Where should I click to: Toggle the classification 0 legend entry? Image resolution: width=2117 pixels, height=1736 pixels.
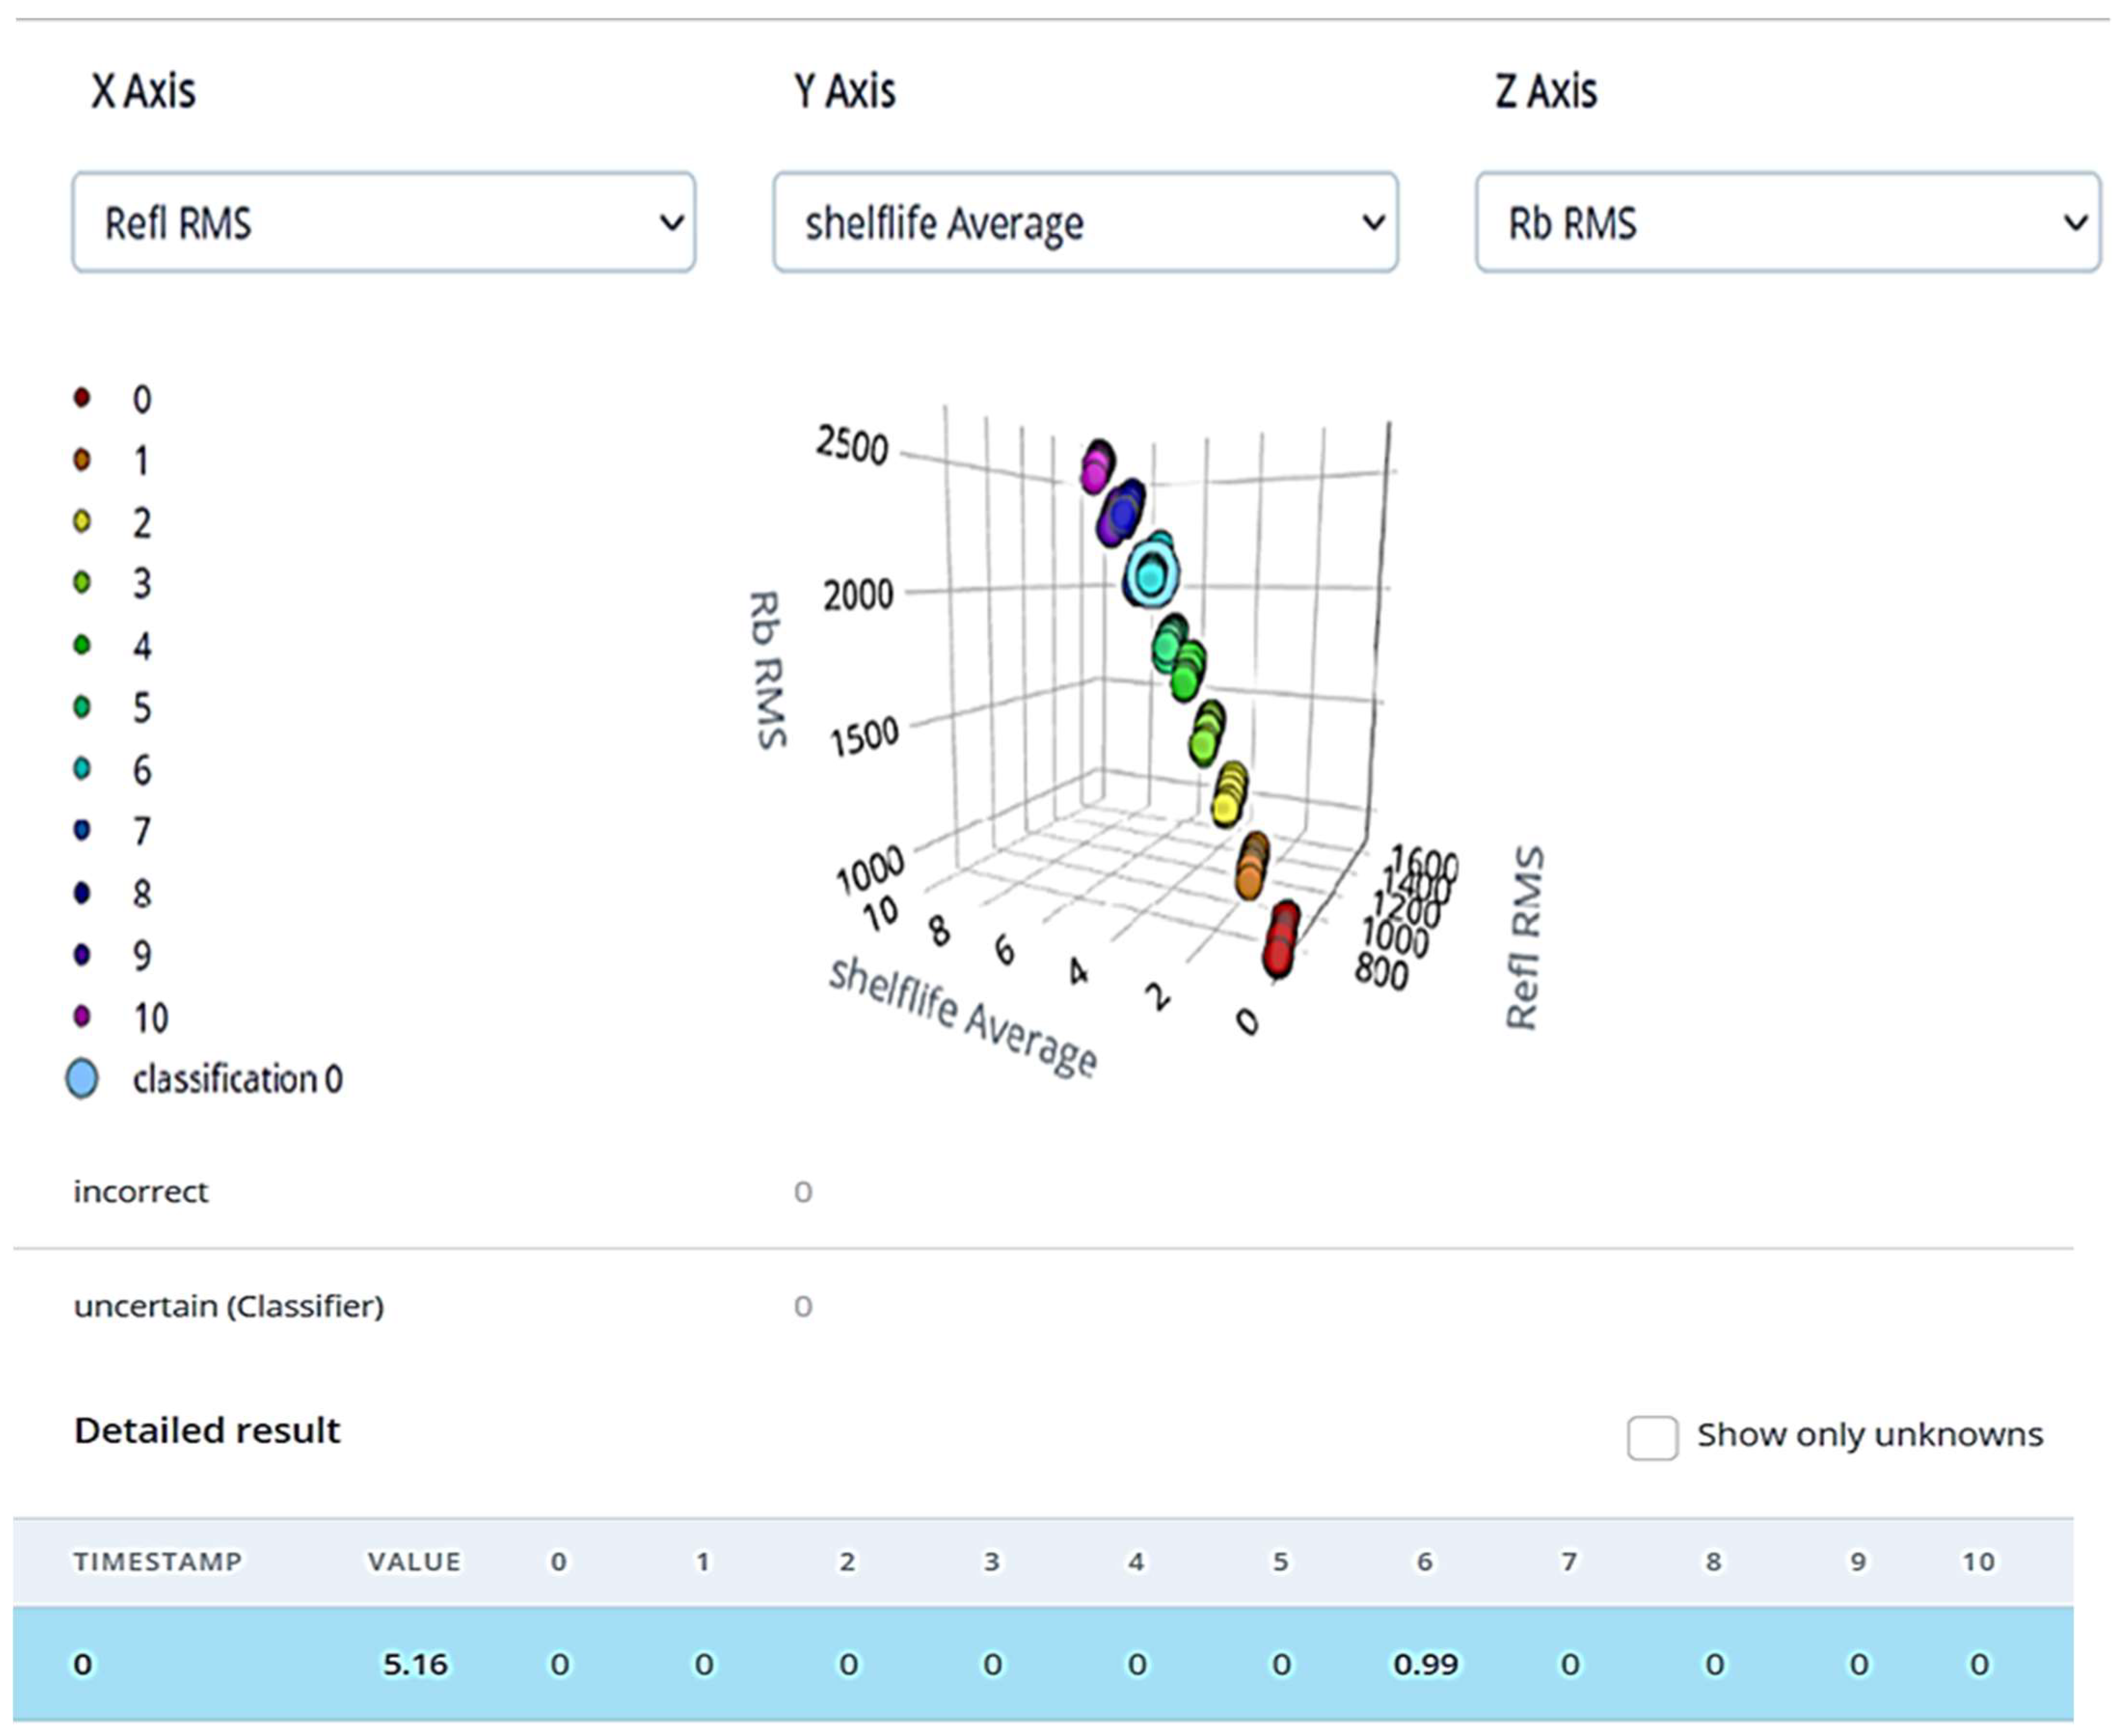tap(82, 1079)
